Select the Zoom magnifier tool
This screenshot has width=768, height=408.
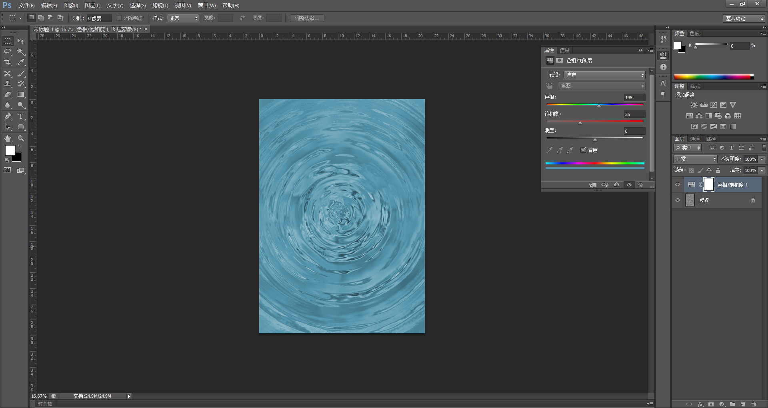[x=21, y=138]
